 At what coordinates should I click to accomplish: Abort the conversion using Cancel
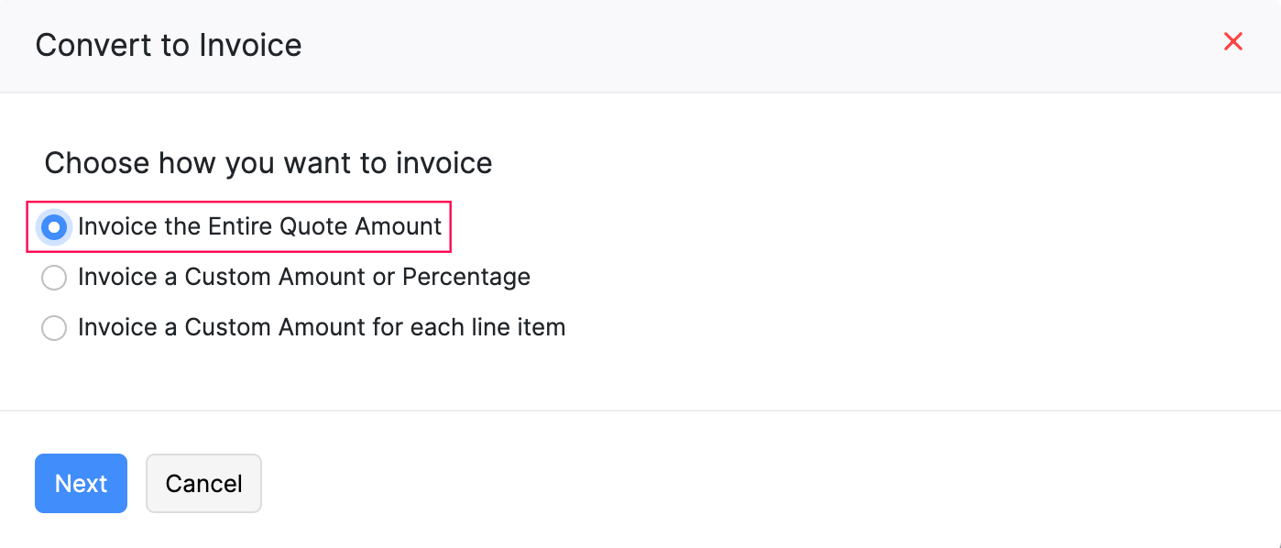(203, 483)
